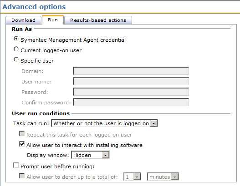
Task: Toggle Repeat this task for each logged on user
Action: [x=22, y=133]
